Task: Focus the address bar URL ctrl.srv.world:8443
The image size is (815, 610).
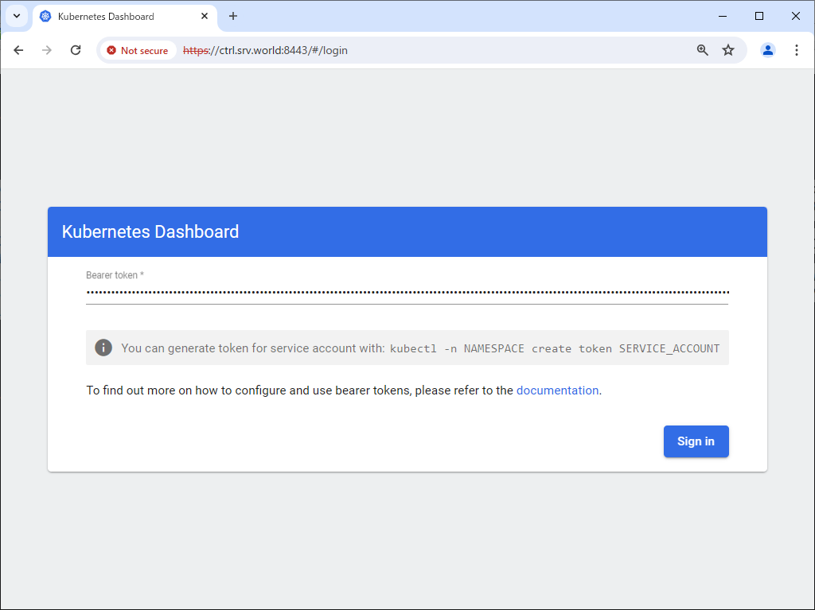Action: (x=265, y=50)
